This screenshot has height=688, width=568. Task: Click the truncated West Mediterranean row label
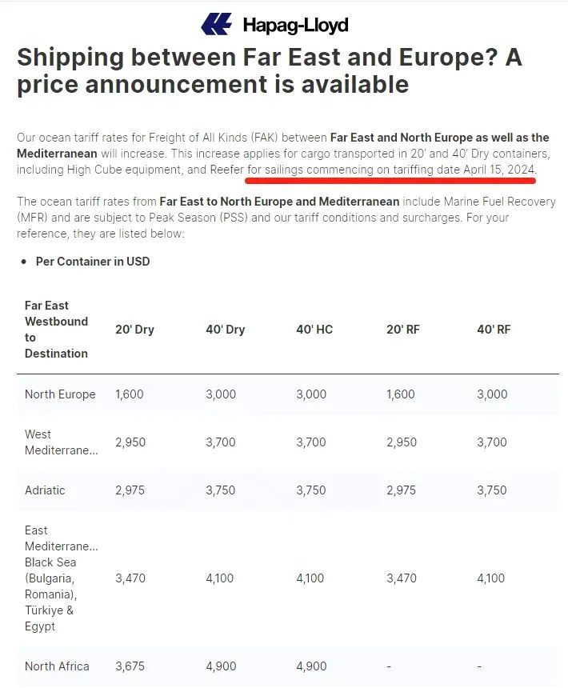(62, 442)
